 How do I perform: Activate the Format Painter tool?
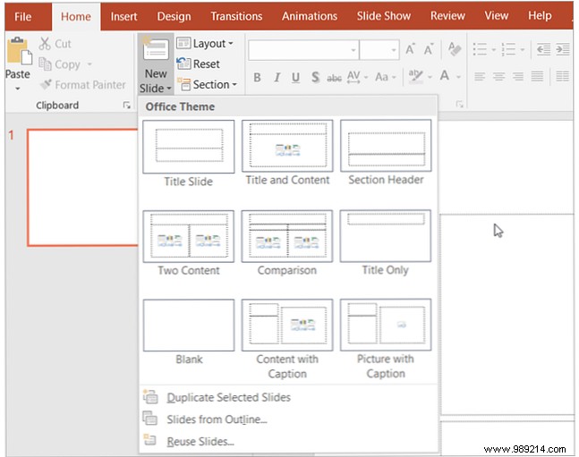tap(83, 85)
